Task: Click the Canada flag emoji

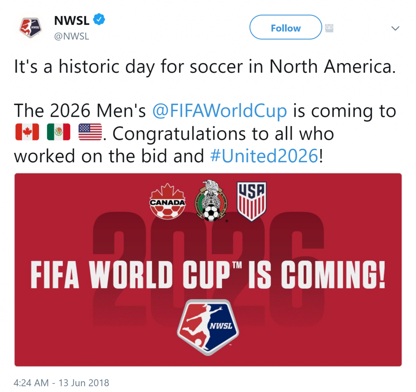Action: (x=27, y=132)
